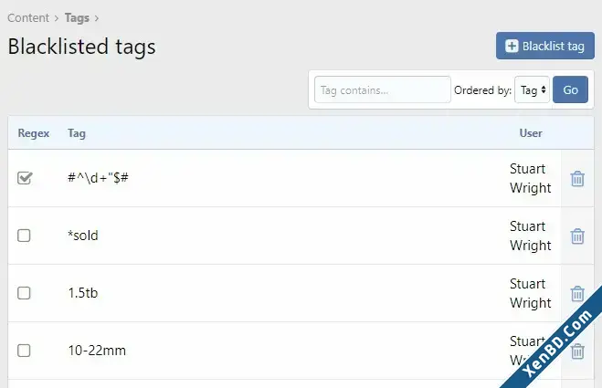Click the User column header
The width and height of the screenshot is (602, 388).
point(531,133)
